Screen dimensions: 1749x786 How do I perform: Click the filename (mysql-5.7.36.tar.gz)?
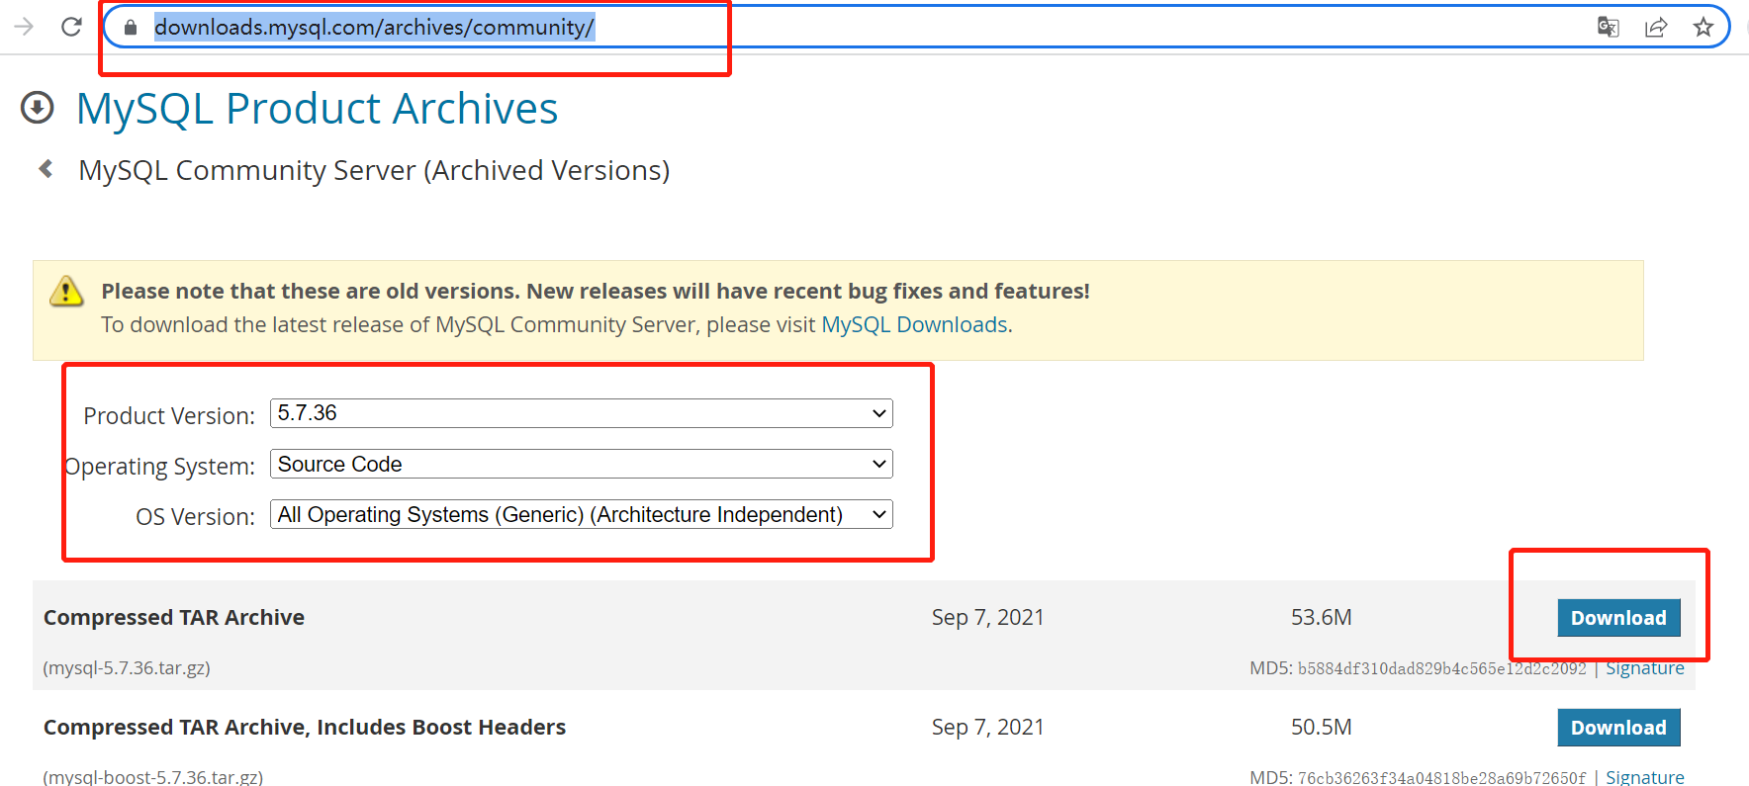tap(127, 668)
